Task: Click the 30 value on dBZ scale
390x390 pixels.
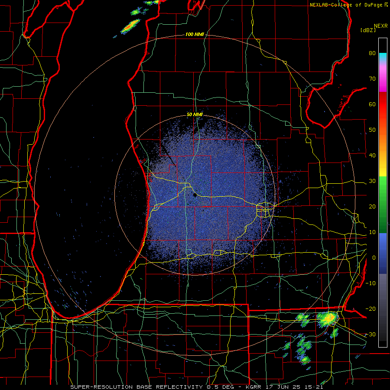Action: [372, 181]
